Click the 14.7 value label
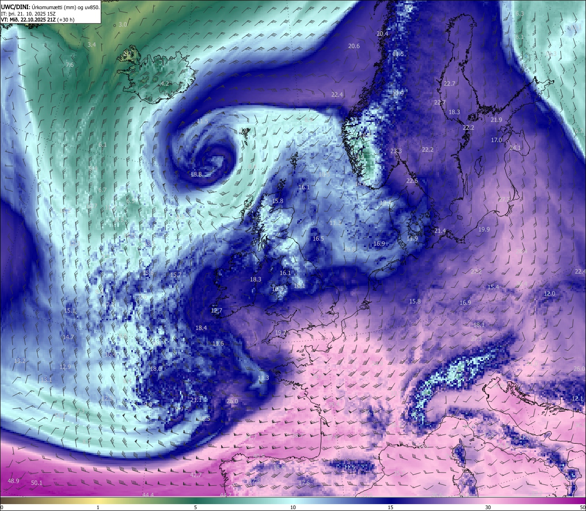Viewport: 586px width, 511px height. pyautogui.click(x=68, y=337)
